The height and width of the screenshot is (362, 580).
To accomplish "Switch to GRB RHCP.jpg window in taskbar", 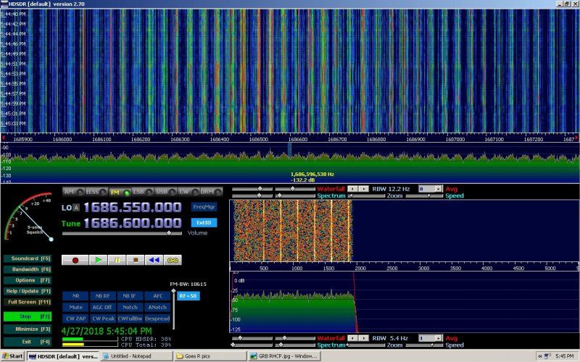I will pyautogui.click(x=283, y=356).
